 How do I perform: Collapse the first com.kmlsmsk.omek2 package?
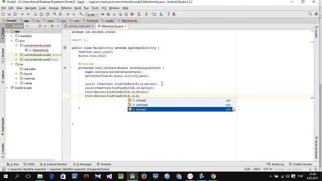17,46
